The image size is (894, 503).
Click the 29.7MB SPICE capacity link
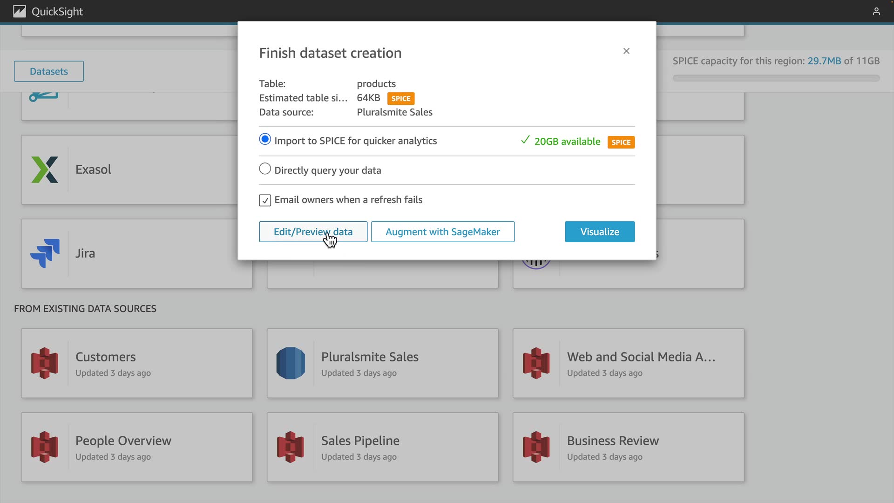point(824,61)
